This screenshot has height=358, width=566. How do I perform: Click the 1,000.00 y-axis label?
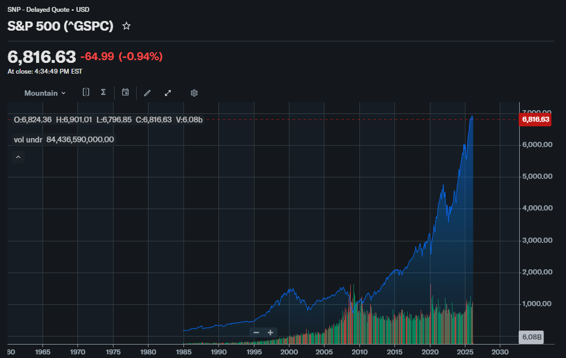point(537,304)
